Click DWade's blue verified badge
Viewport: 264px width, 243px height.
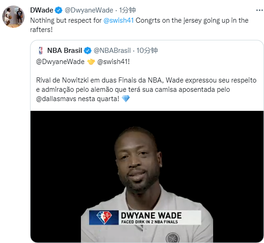point(59,10)
